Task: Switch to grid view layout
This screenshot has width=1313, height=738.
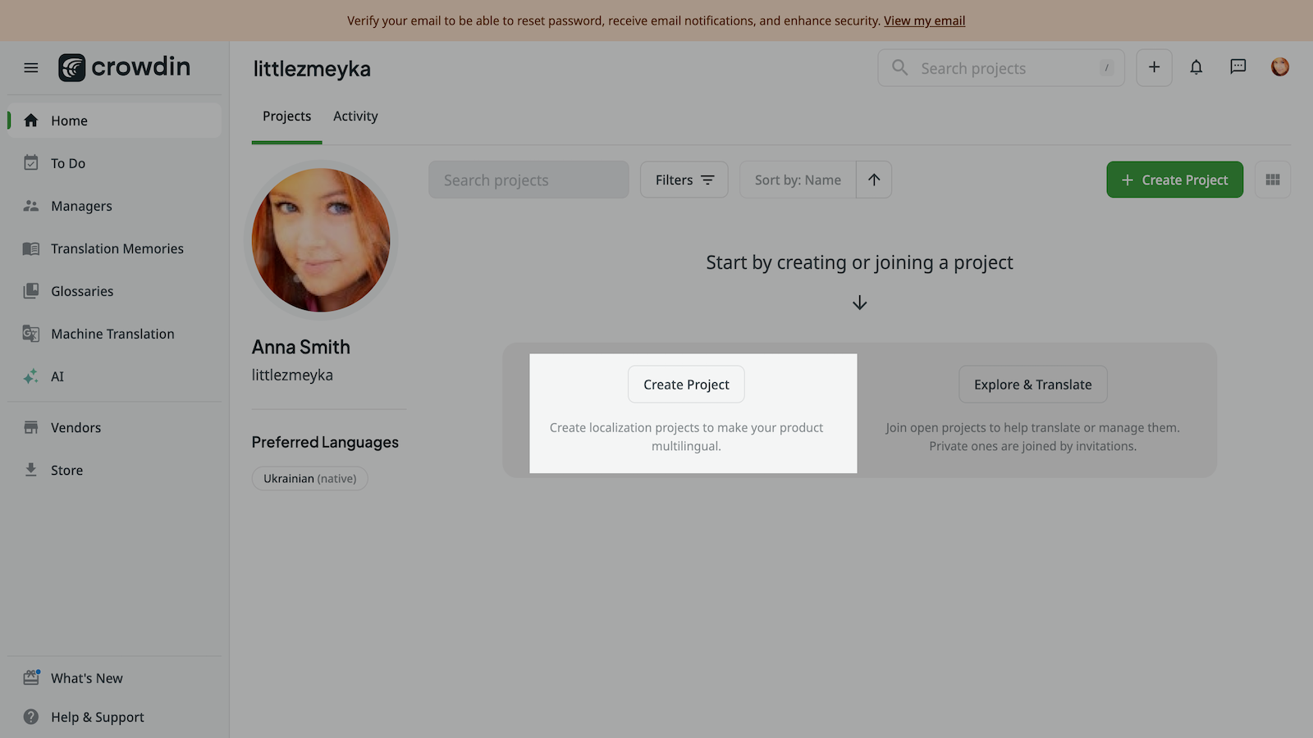Action: 1273,180
